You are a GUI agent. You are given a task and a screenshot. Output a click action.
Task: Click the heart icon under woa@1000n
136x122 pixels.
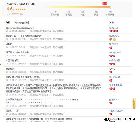point(112,56)
